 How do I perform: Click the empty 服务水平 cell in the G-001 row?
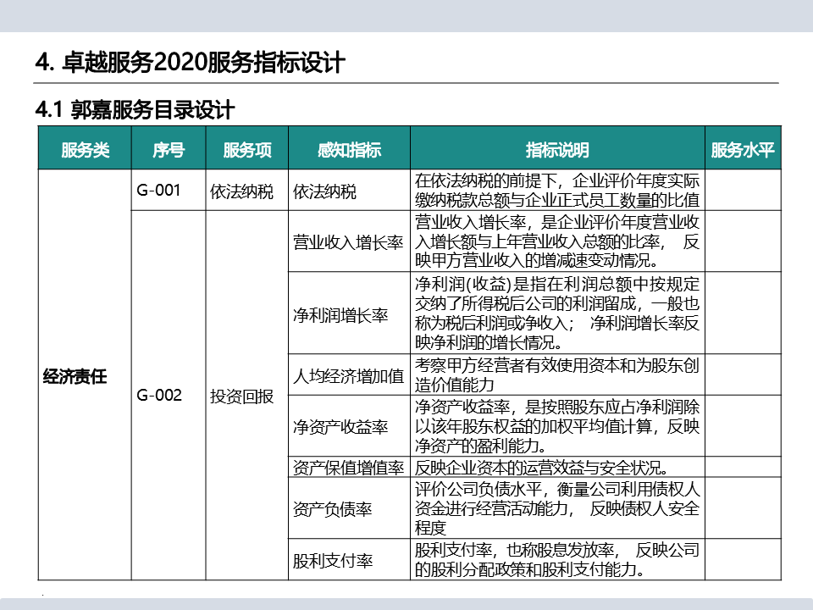[x=743, y=190]
